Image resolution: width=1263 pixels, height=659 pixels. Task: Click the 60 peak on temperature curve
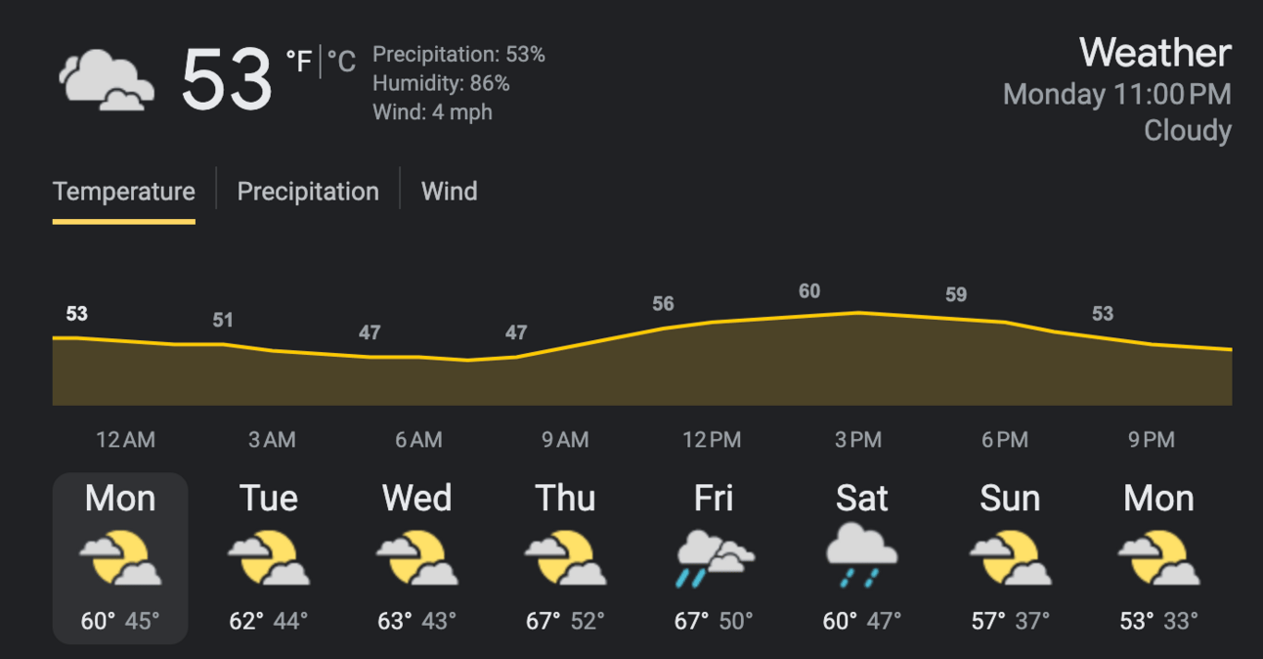coord(809,291)
